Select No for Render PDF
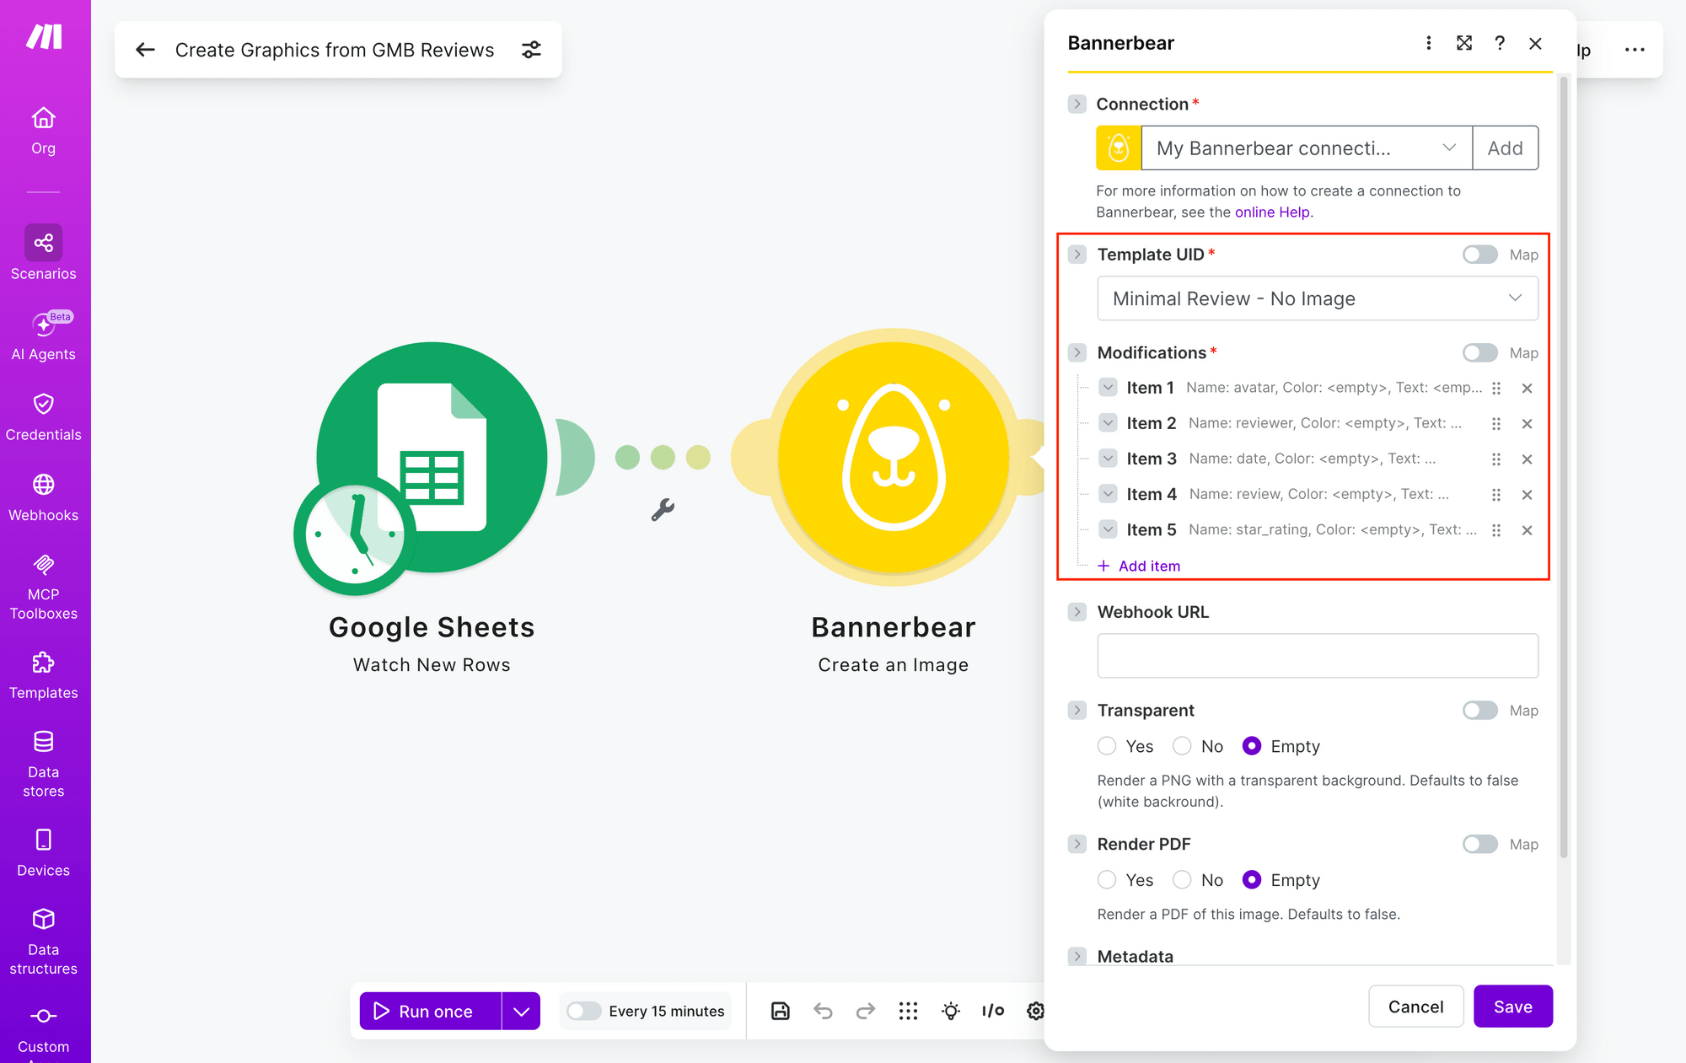 tap(1182, 880)
